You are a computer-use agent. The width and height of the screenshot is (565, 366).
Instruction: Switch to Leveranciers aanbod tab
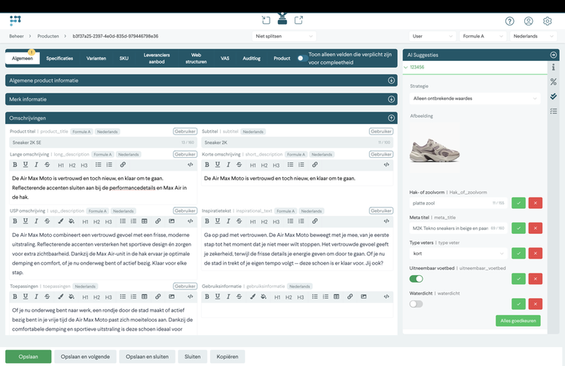(157, 58)
